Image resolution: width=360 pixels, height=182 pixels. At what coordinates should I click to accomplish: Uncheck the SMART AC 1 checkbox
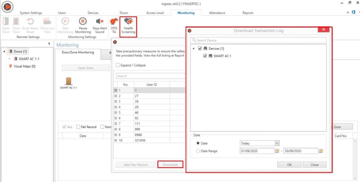tap(205, 56)
